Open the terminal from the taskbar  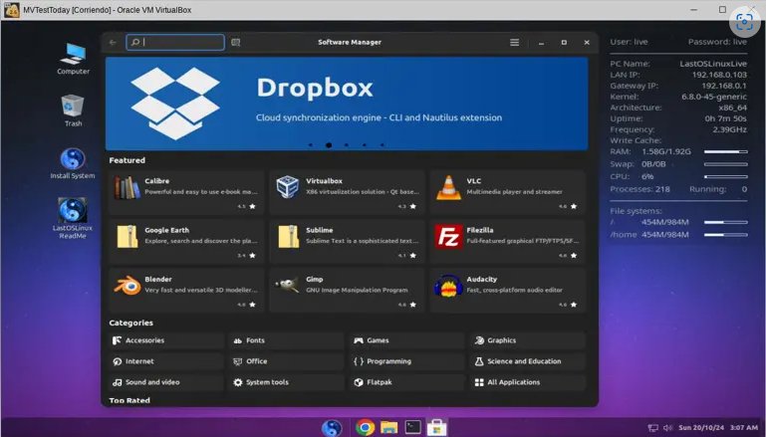pos(412,427)
